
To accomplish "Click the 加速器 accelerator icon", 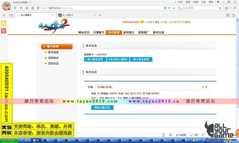I will coord(180,135).
